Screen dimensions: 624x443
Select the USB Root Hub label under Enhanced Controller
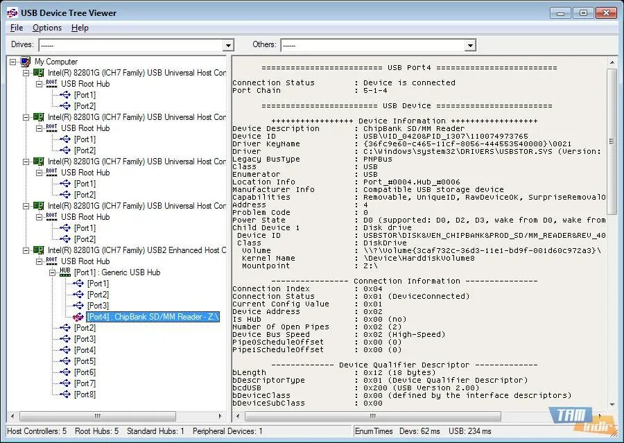tap(85, 261)
